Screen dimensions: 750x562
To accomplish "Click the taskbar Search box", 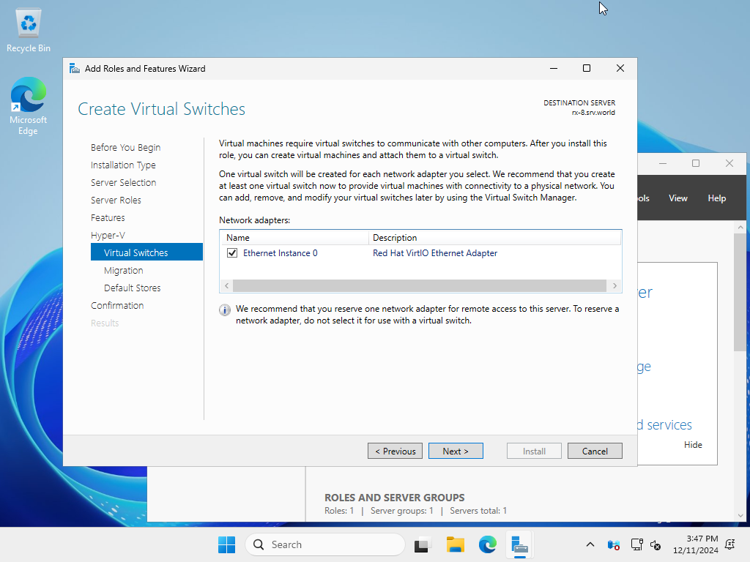I will coord(324,544).
